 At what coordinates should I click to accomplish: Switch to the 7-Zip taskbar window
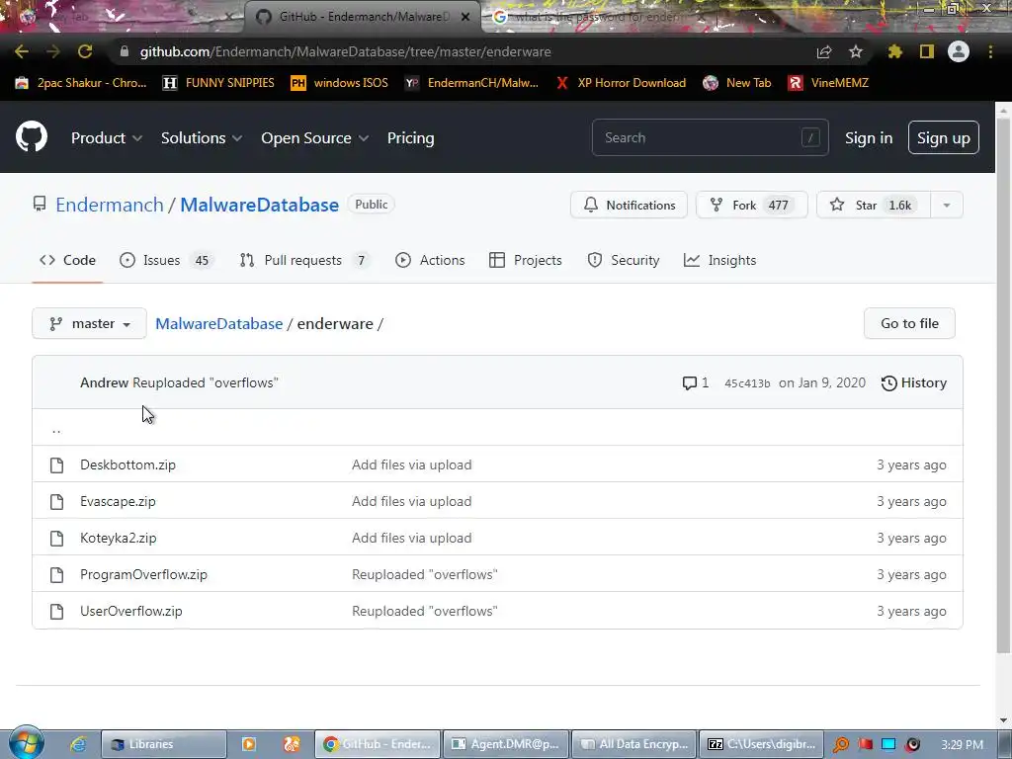[x=762, y=744]
